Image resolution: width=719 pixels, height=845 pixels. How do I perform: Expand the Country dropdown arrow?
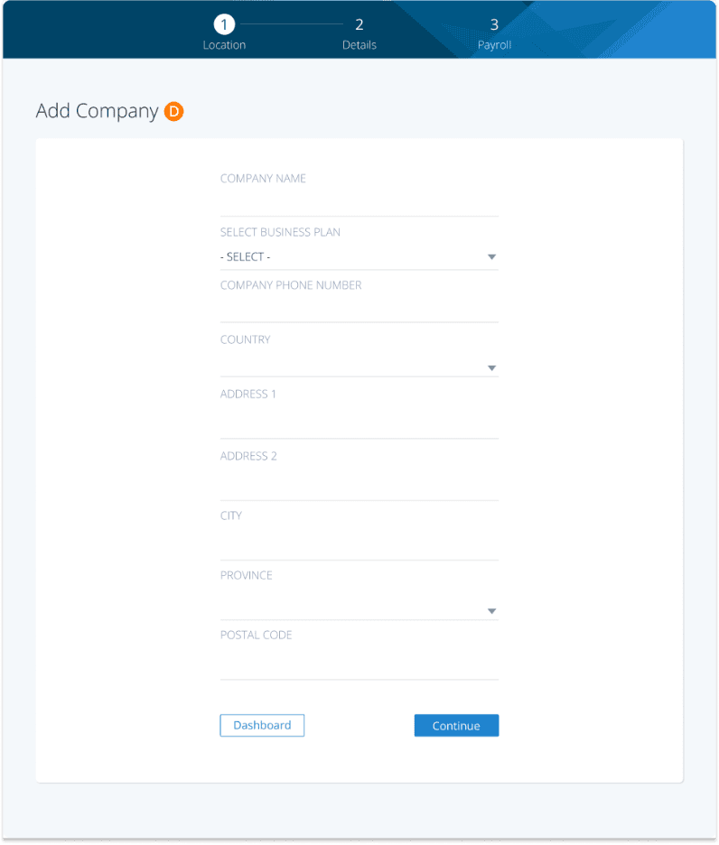click(x=491, y=368)
